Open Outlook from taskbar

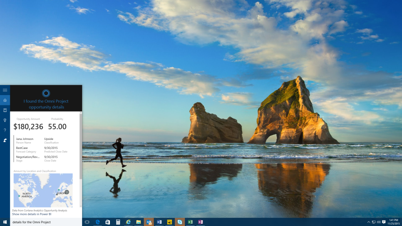[149, 222]
